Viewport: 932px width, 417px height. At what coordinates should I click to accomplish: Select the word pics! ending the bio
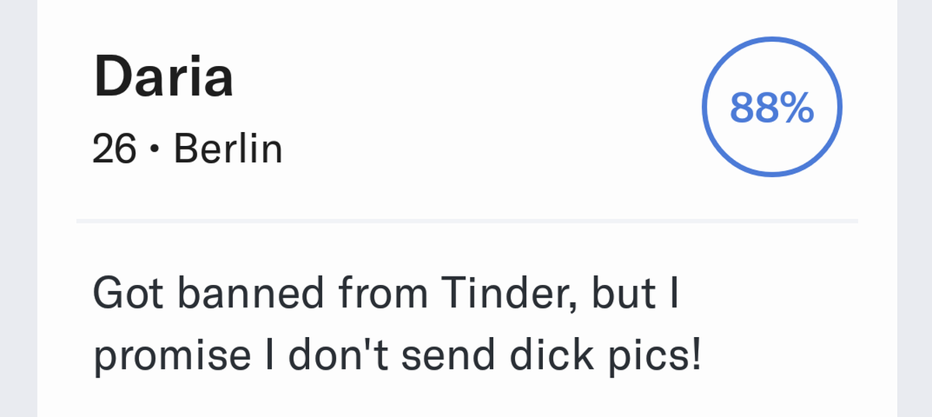pos(662,356)
